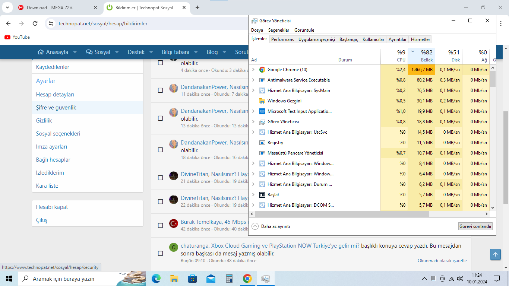Click the Wi-Fi network icon in the tray
Screen dimensions: 509x286
452,279
